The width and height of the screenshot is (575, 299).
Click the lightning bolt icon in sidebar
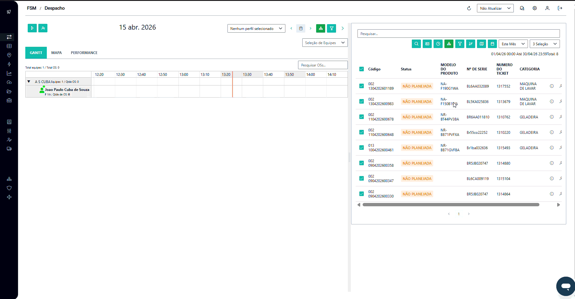[x=9, y=64]
